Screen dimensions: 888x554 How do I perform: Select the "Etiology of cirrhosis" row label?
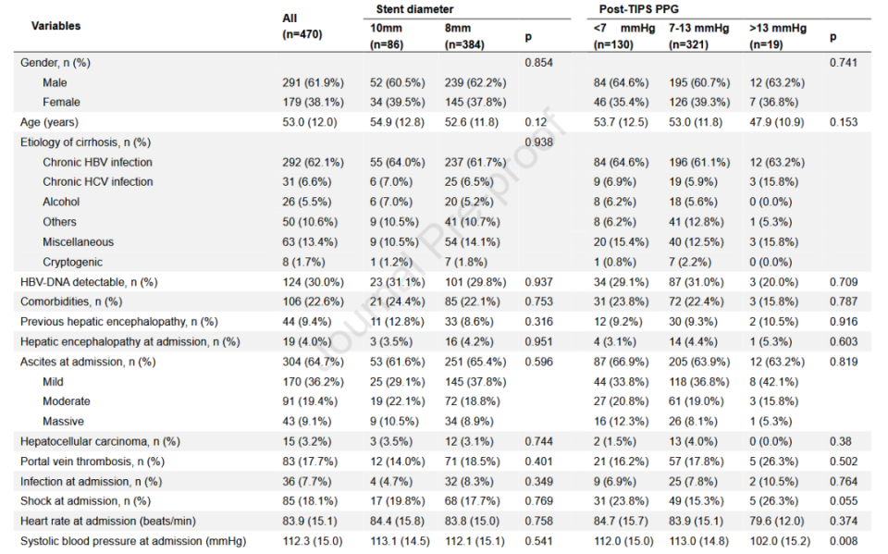85,142
